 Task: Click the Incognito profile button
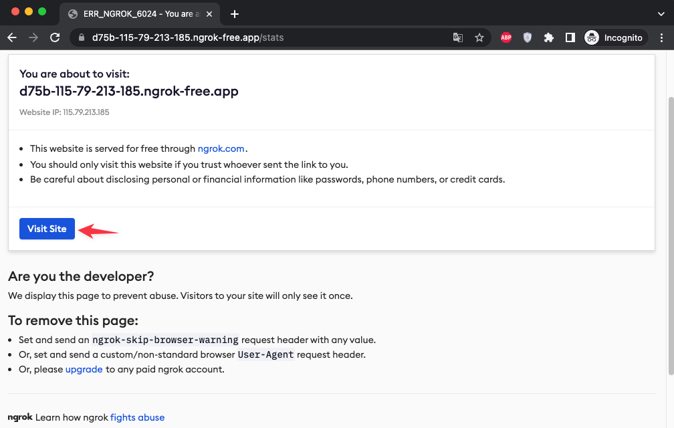pos(616,38)
